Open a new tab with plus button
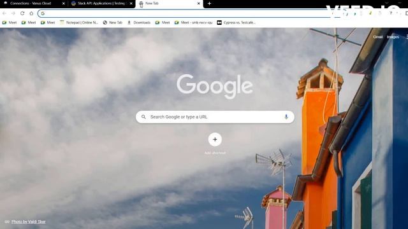 tap(210, 4)
